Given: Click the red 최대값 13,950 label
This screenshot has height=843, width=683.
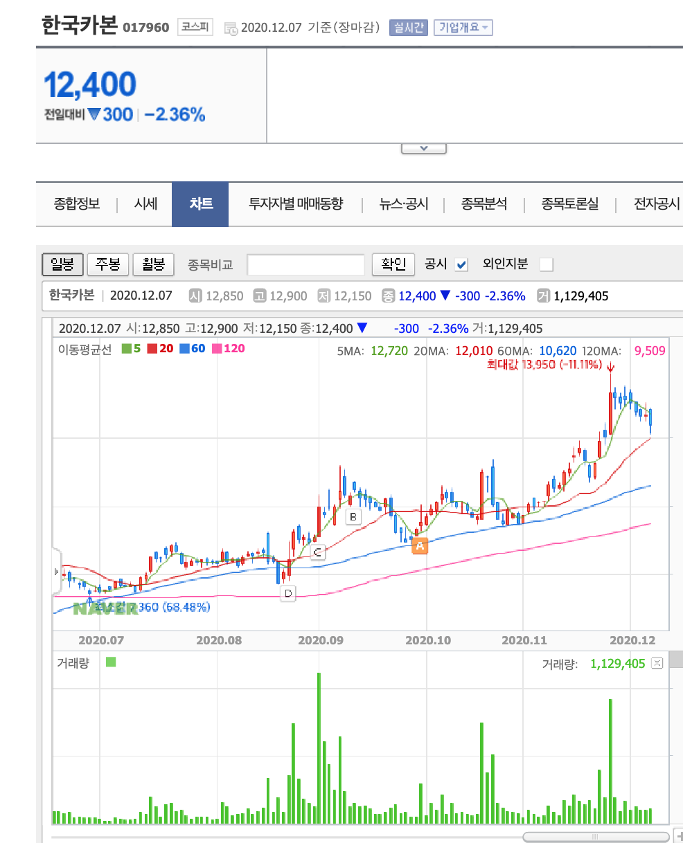Looking at the screenshot, I should point(544,365).
